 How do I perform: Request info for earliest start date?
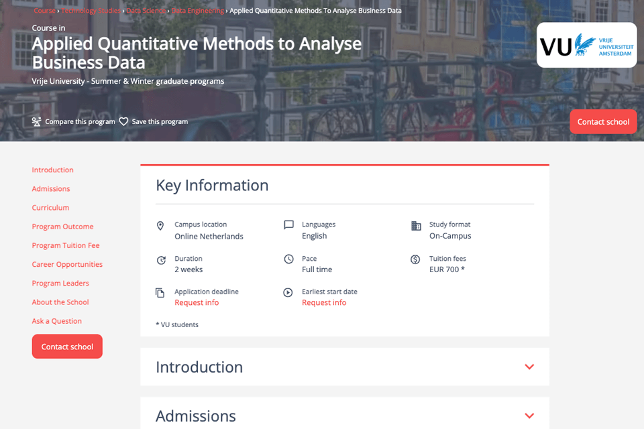click(324, 302)
